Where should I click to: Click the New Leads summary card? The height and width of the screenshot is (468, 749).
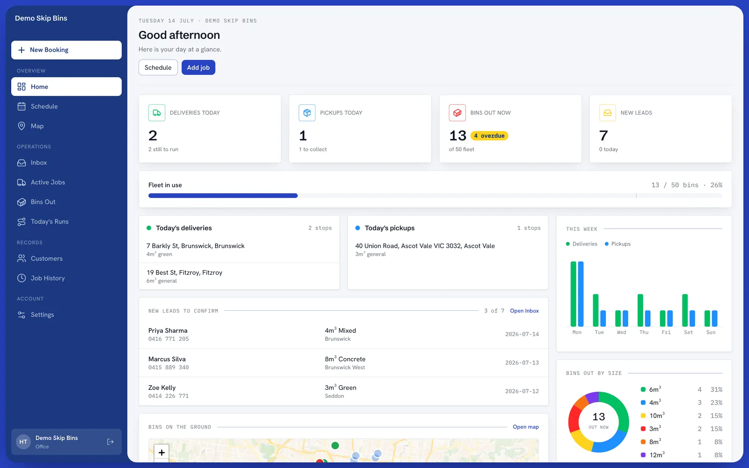(661, 129)
